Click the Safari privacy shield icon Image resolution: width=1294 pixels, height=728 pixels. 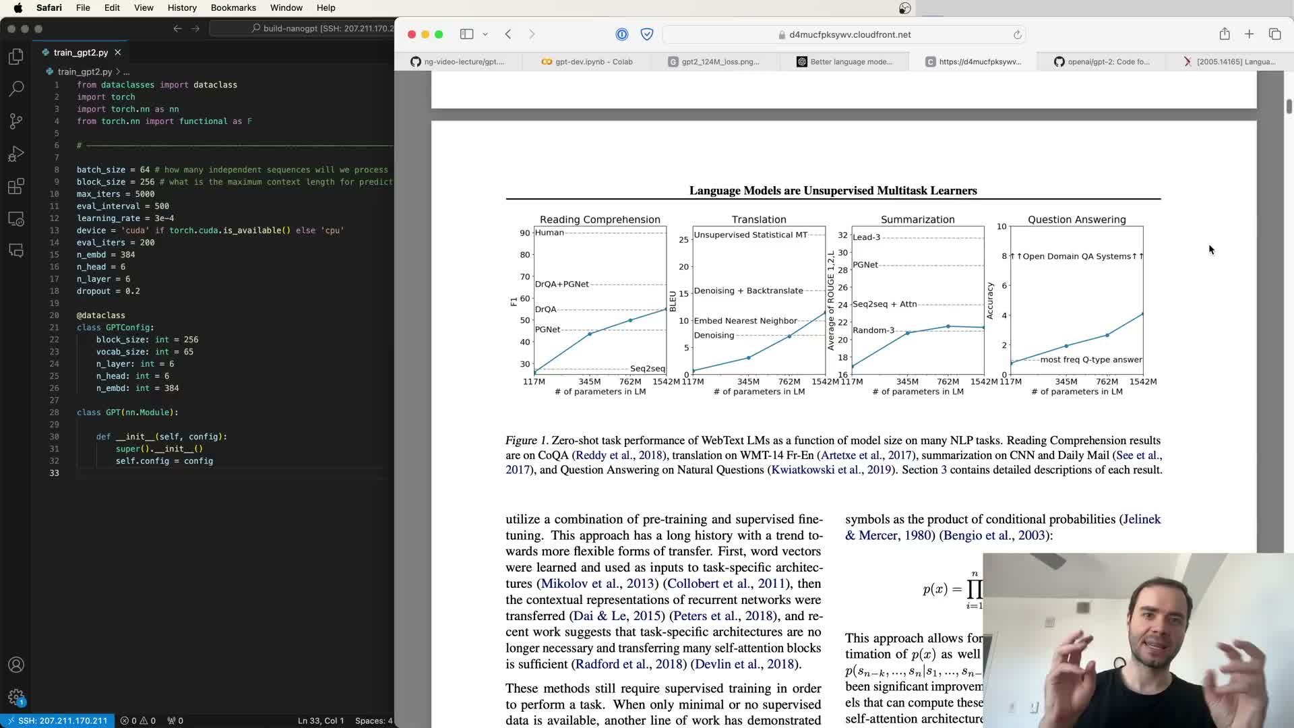coord(646,34)
